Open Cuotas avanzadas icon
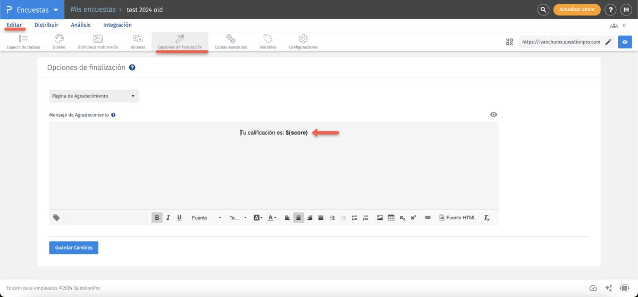 pos(231,39)
